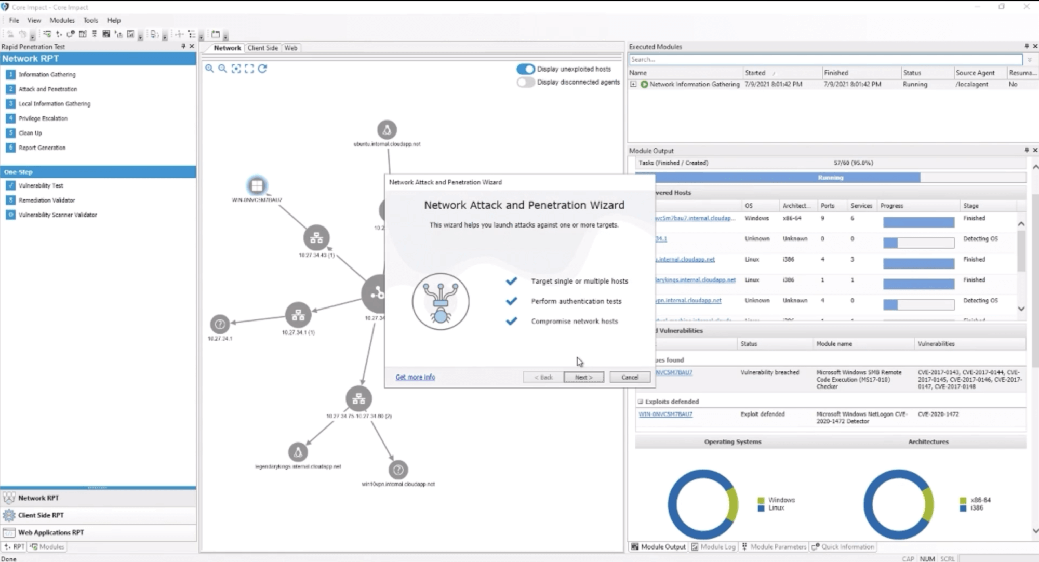
Task: Click the Running task progress bar
Action: click(830, 178)
